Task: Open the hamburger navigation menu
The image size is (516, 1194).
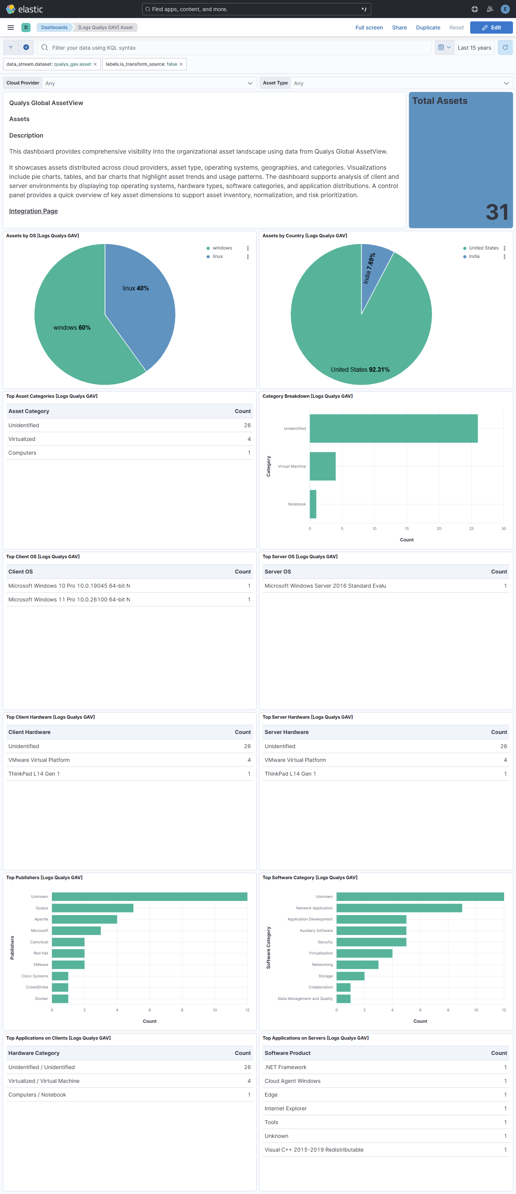Action: click(x=11, y=28)
